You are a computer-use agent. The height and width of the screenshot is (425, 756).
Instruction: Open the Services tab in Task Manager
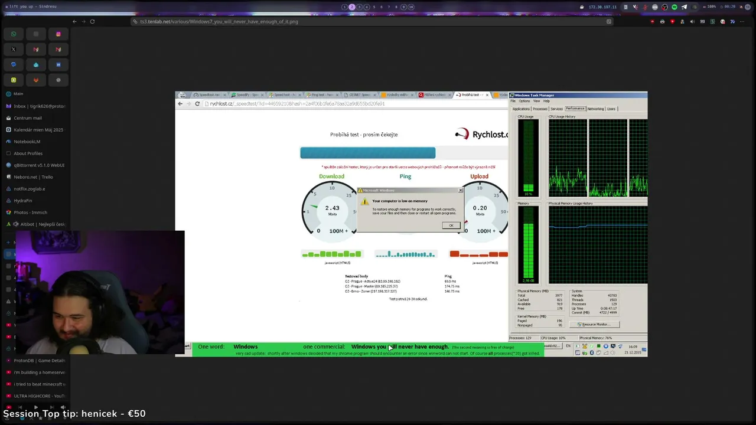tap(556, 109)
